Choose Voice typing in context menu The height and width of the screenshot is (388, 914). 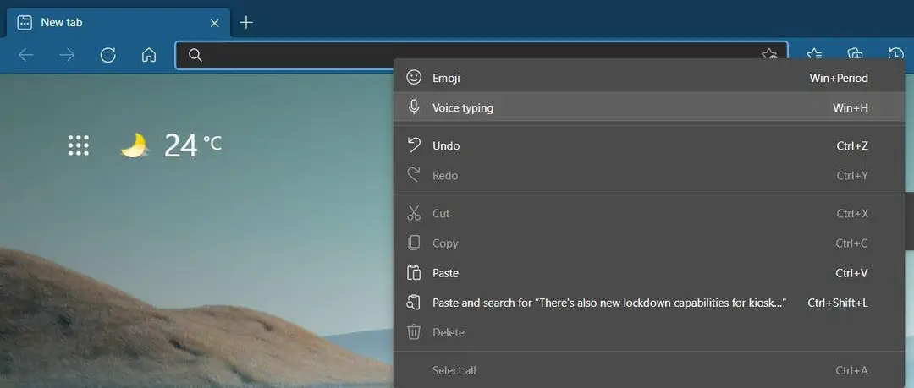pos(649,108)
